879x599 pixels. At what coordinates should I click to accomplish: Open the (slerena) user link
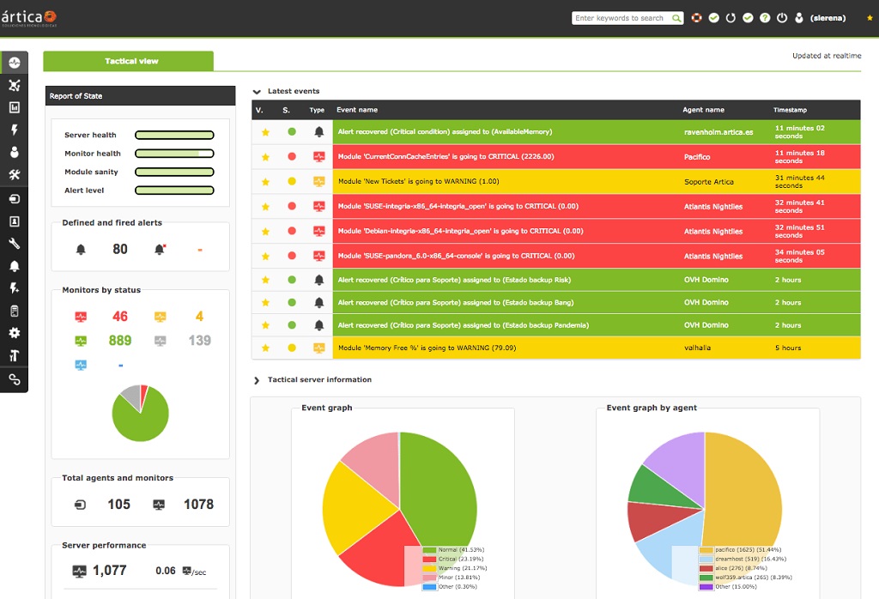(x=827, y=18)
